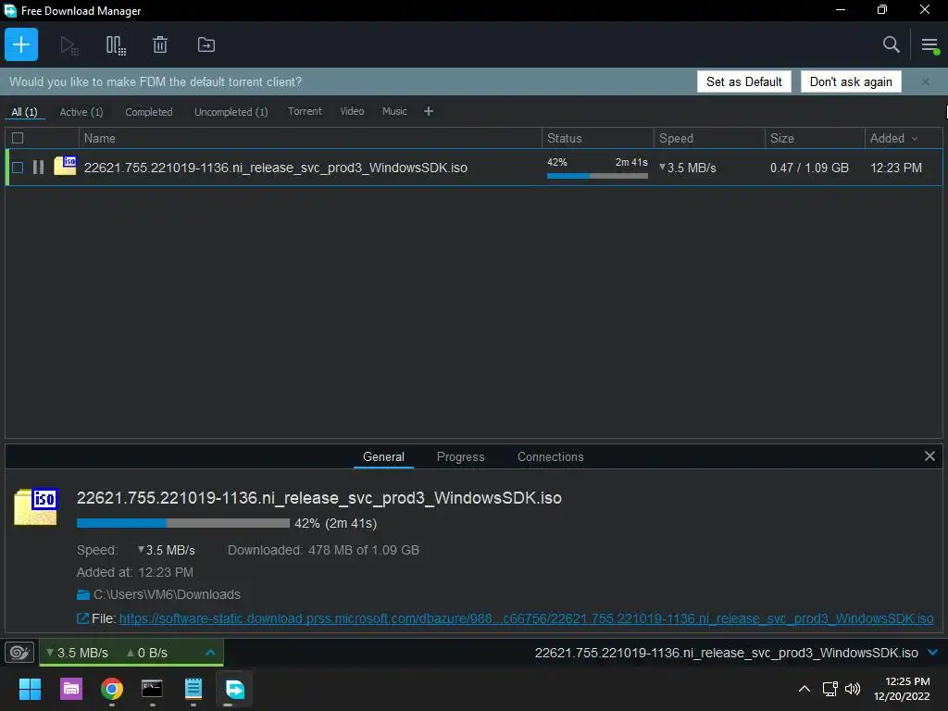Image resolution: width=948 pixels, height=711 pixels.
Task: Open the Uncompleted (1) filter tab
Action: click(231, 112)
